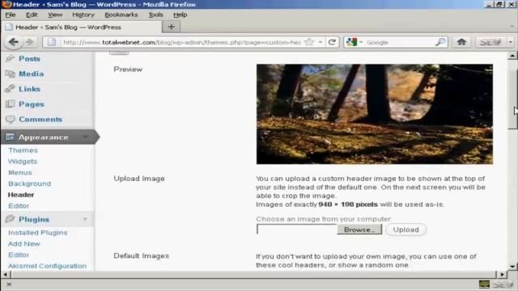Click the page identity icon in address bar
This screenshot has width=518, height=291.
[x=52, y=42]
